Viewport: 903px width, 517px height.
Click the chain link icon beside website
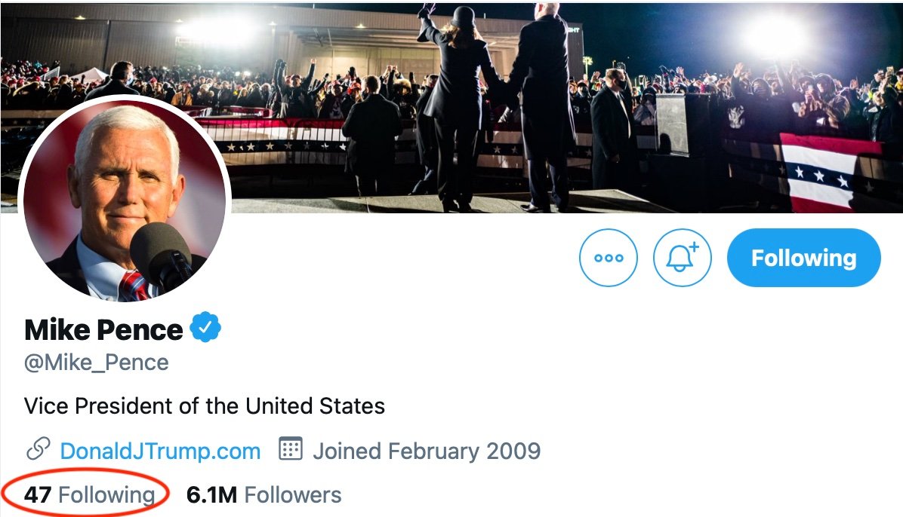click(38, 450)
